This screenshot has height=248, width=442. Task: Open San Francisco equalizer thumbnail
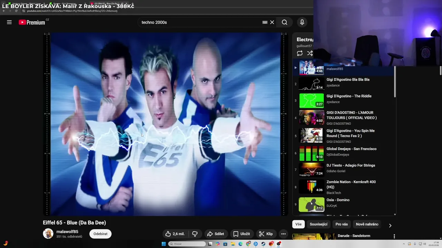pyautogui.click(x=311, y=153)
